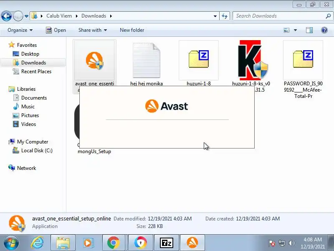334x251 pixels.
Task: Open the Pictures library
Action: [x=26, y=115]
